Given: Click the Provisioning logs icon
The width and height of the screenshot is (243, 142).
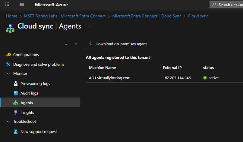Looking at the screenshot, I should pos(16,83).
